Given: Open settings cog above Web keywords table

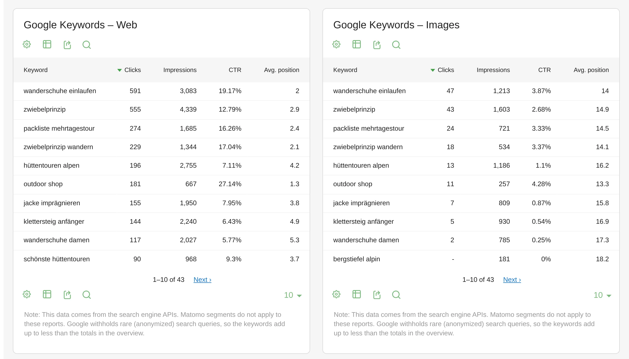Looking at the screenshot, I should pos(27,44).
